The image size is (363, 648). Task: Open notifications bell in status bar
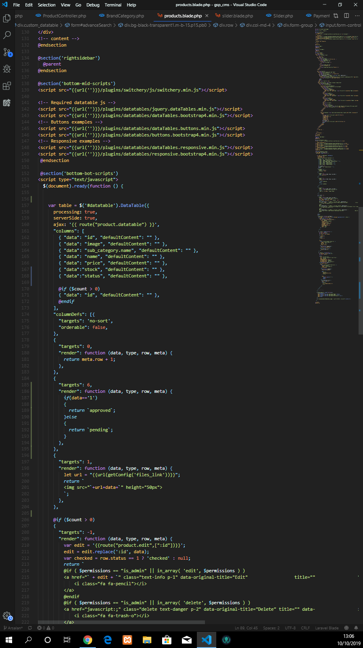(x=356, y=628)
